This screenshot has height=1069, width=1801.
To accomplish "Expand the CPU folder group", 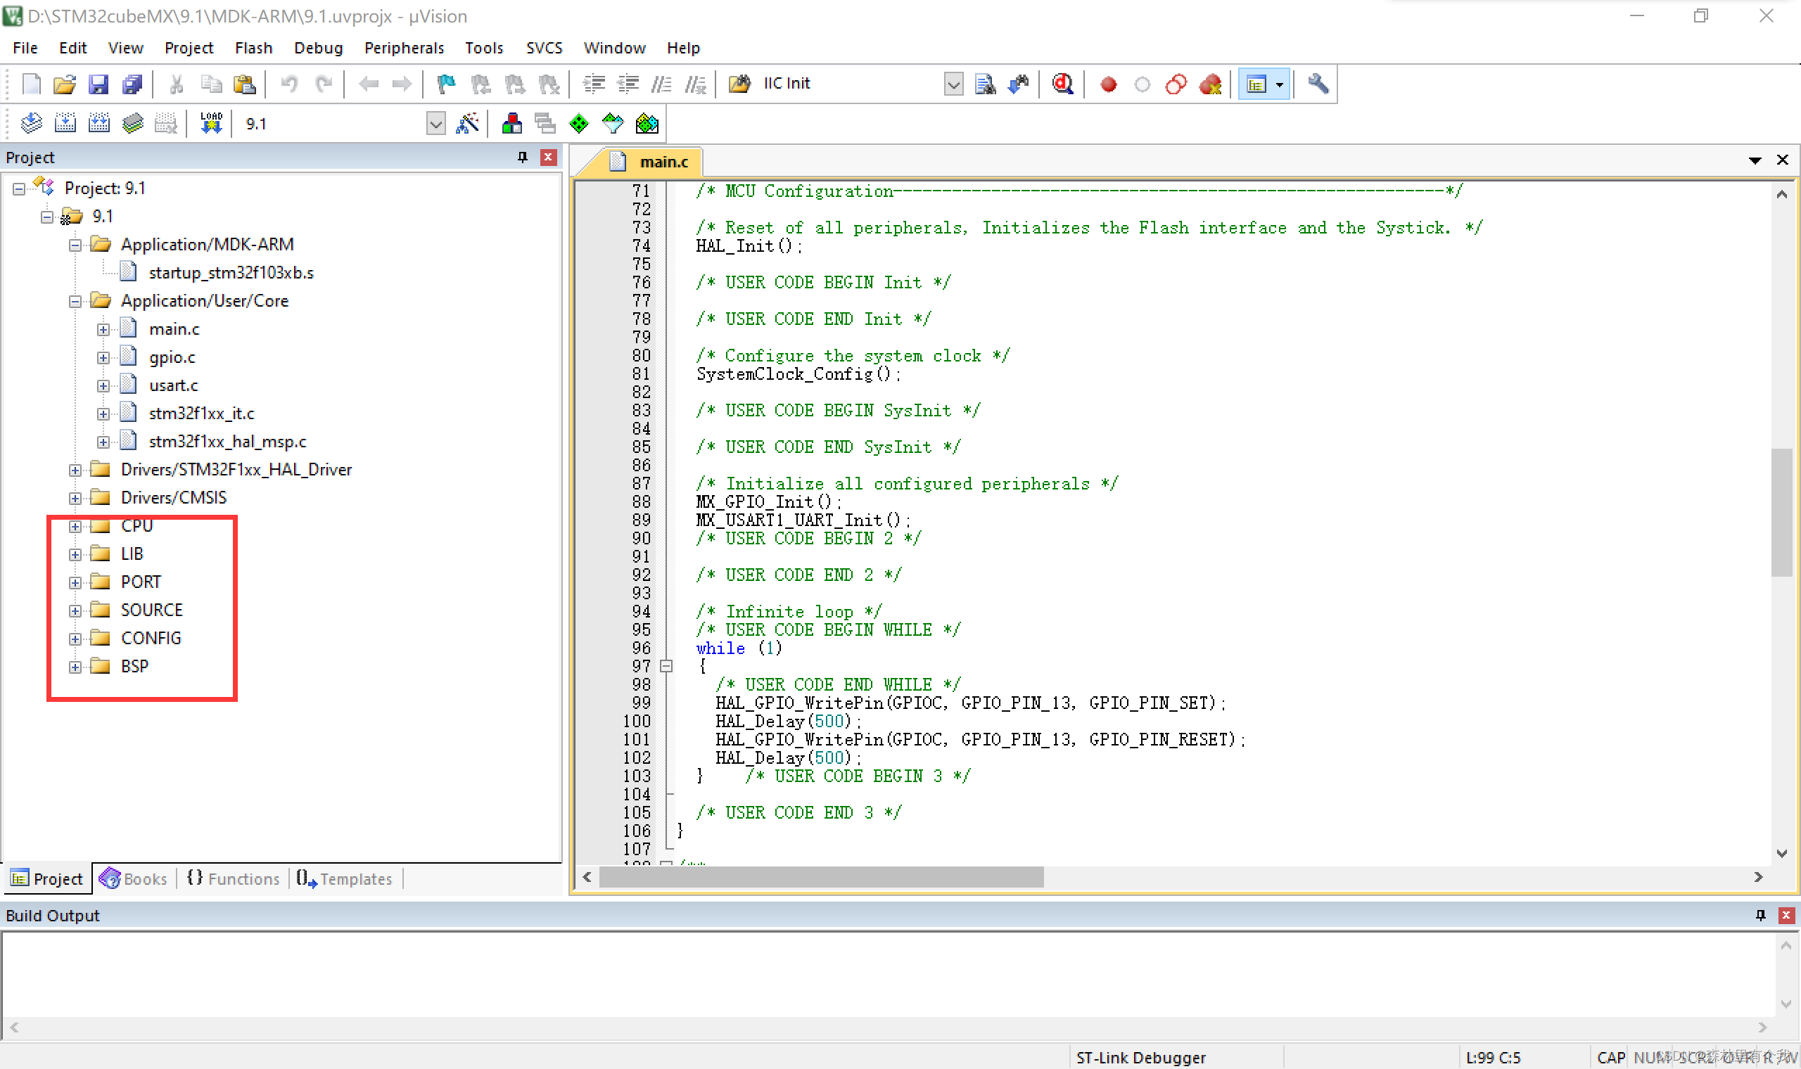I will pyautogui.click(x=75, y=527).
